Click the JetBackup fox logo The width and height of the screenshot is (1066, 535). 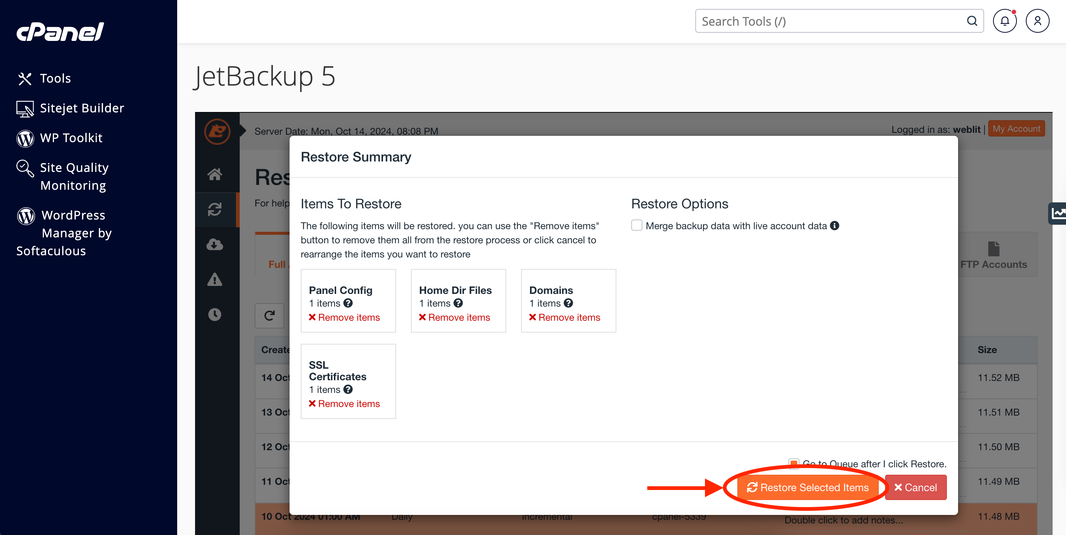[x=217, y=132]
